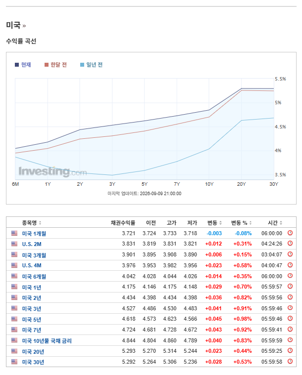Click the US flag icon beside 미국 5년
Screen dimensions: 302x375
coord(14,319)
